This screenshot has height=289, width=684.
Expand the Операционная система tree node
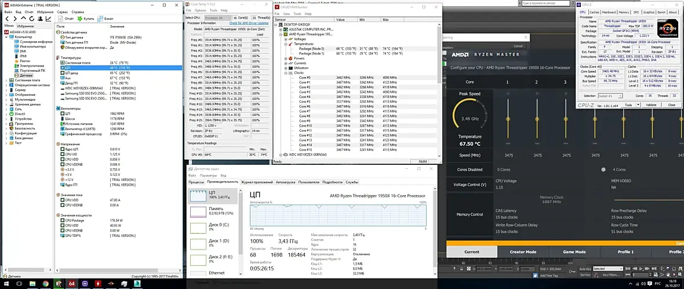click(6, 85)
